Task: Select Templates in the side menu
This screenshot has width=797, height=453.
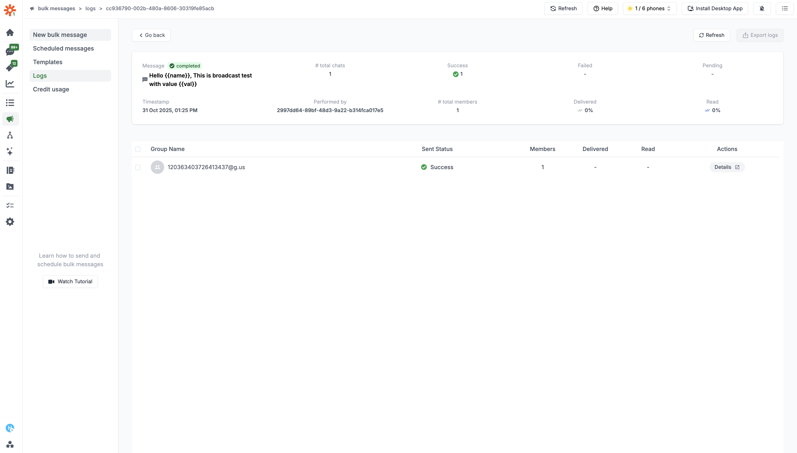Action: [48, 62]
